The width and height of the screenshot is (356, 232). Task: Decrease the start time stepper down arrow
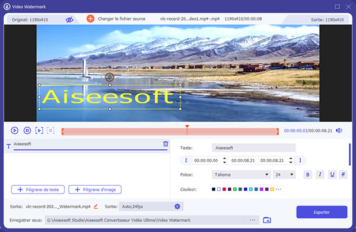(x=224, y=162)
